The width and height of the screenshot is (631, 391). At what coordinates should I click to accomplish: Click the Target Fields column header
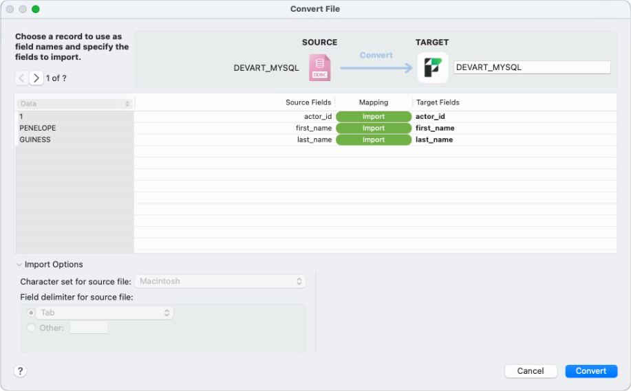tap(438, 102)
